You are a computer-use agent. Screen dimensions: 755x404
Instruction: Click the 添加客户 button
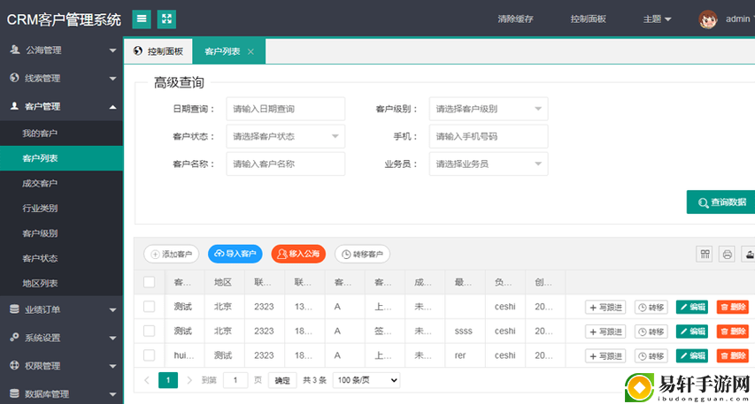tap(172, 254)
